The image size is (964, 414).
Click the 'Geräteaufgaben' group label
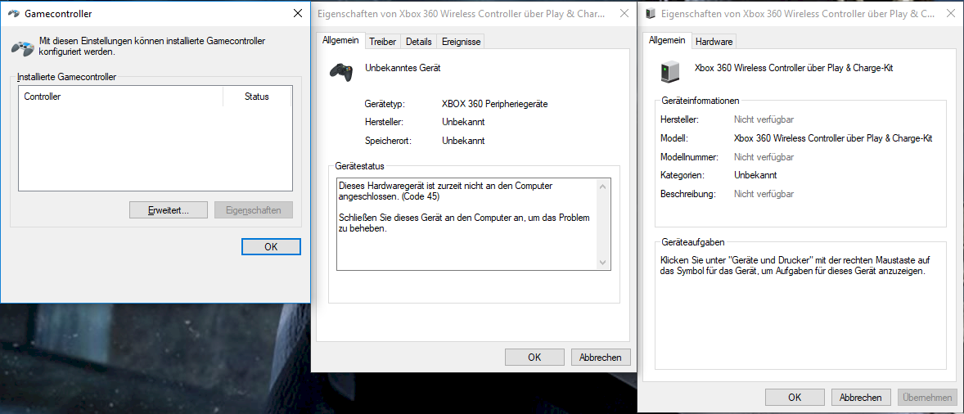692,243
